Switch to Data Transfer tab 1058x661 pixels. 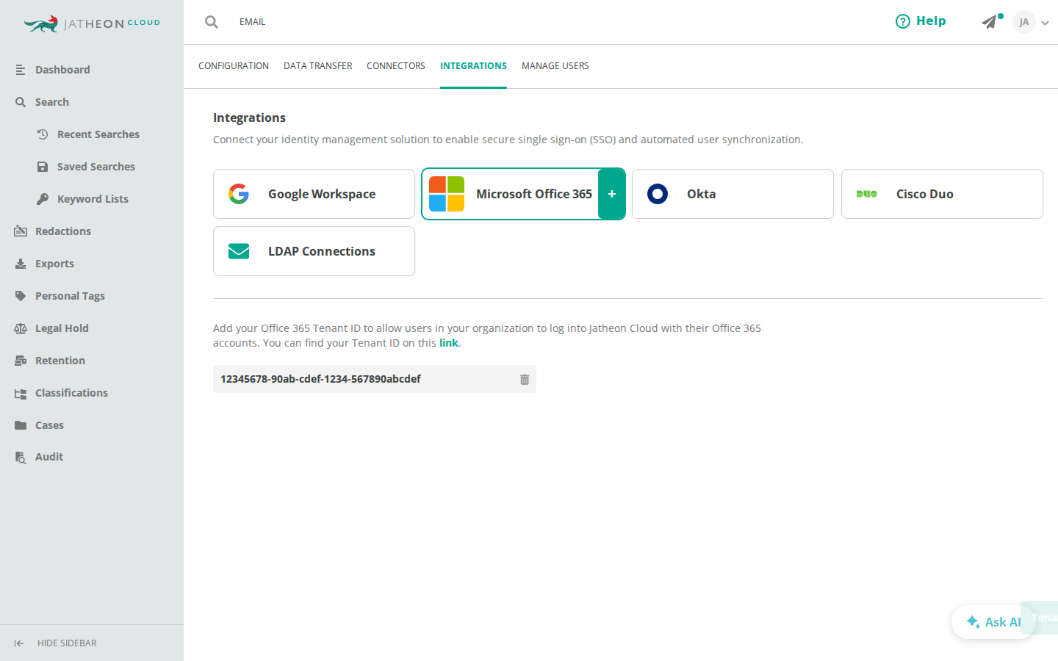click(317, 66)
